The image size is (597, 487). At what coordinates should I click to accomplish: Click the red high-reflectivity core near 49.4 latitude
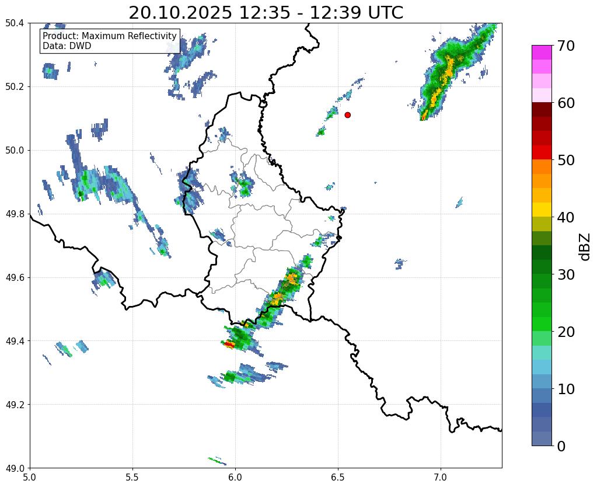click(229, 345)
